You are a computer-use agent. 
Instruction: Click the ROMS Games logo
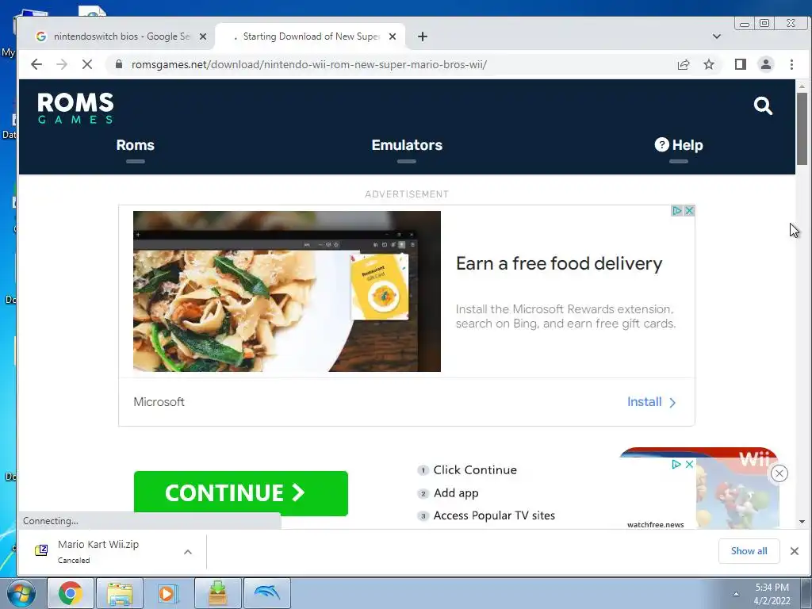(75, 108)
